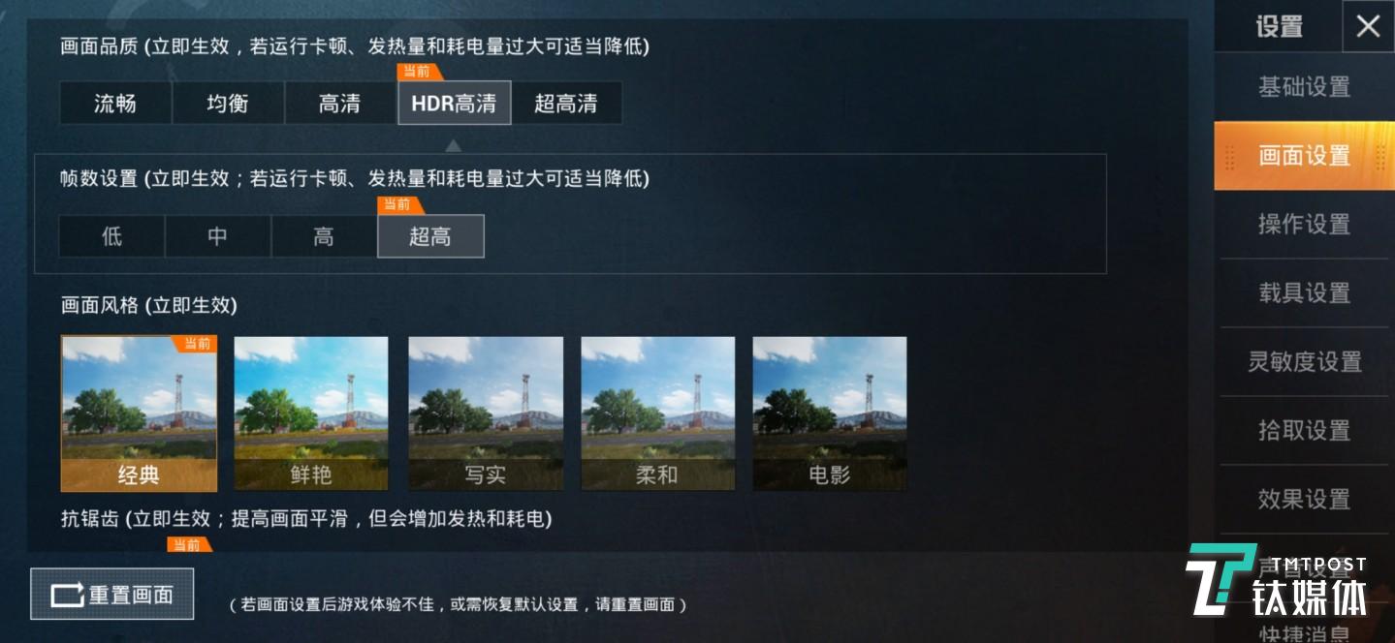Set frame rate to 低
This screenshot has width=1395, height=643.
pos(111,236)
